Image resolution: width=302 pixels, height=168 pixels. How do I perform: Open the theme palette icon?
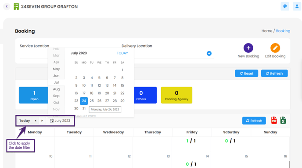(285, 6)
